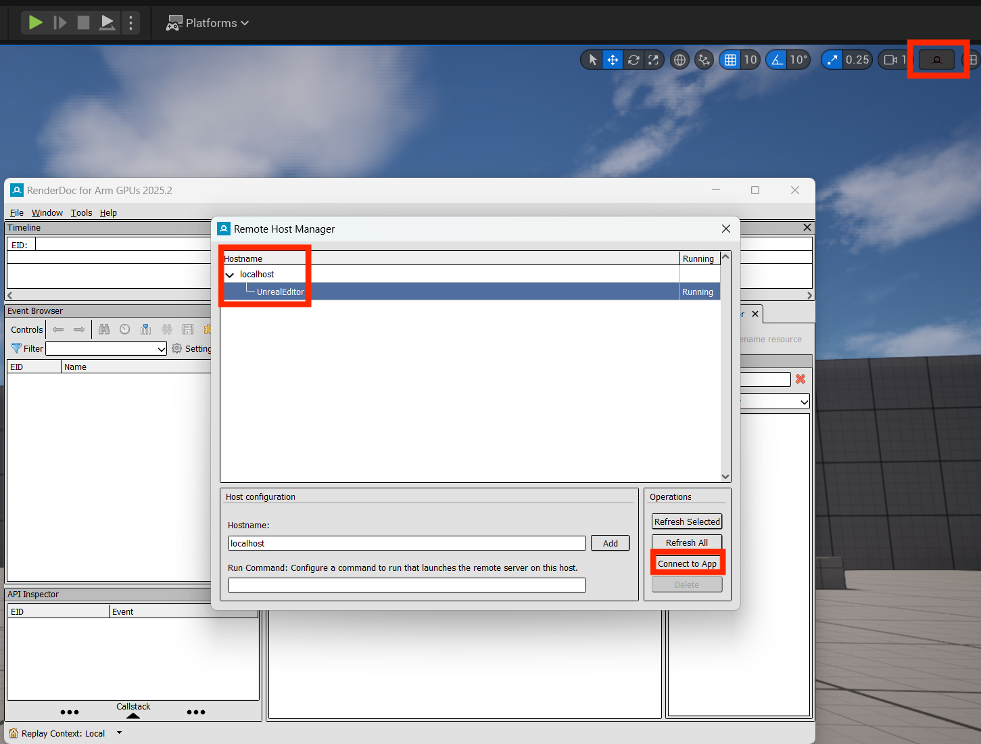Click the Hostname column header

click(451, 258)
